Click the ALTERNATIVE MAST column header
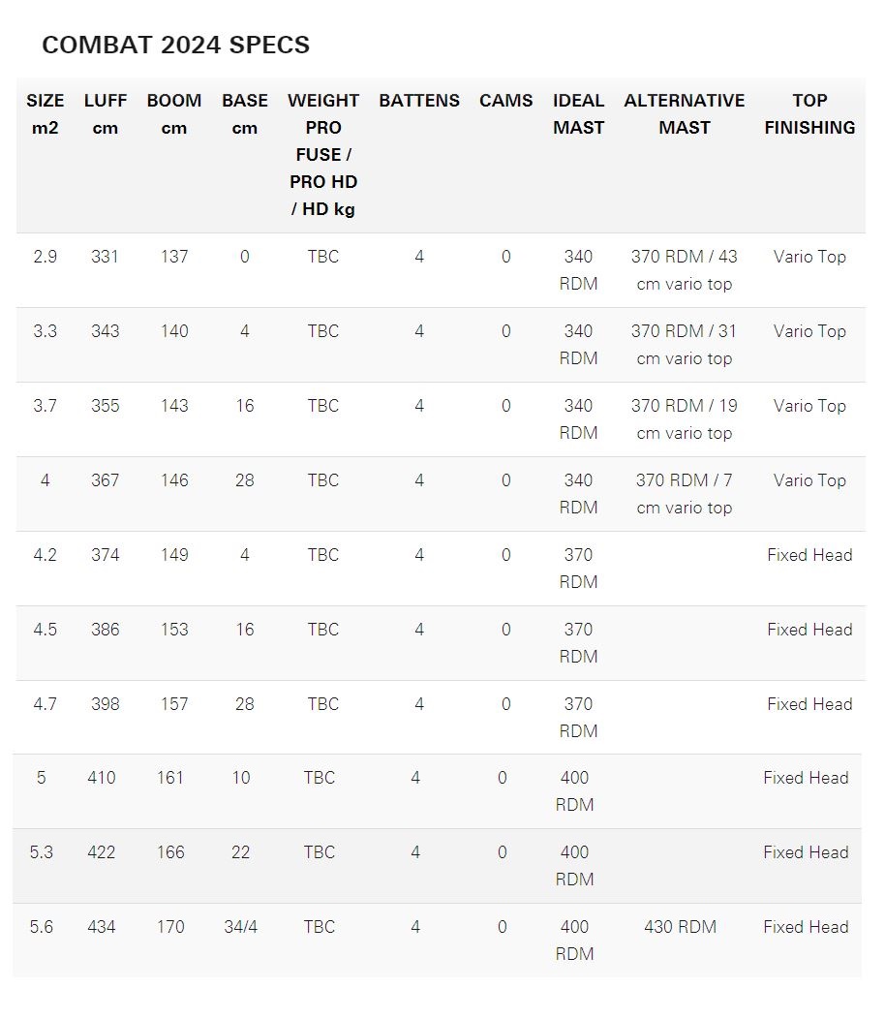The image size is (885, 1019). pos(685,114)
